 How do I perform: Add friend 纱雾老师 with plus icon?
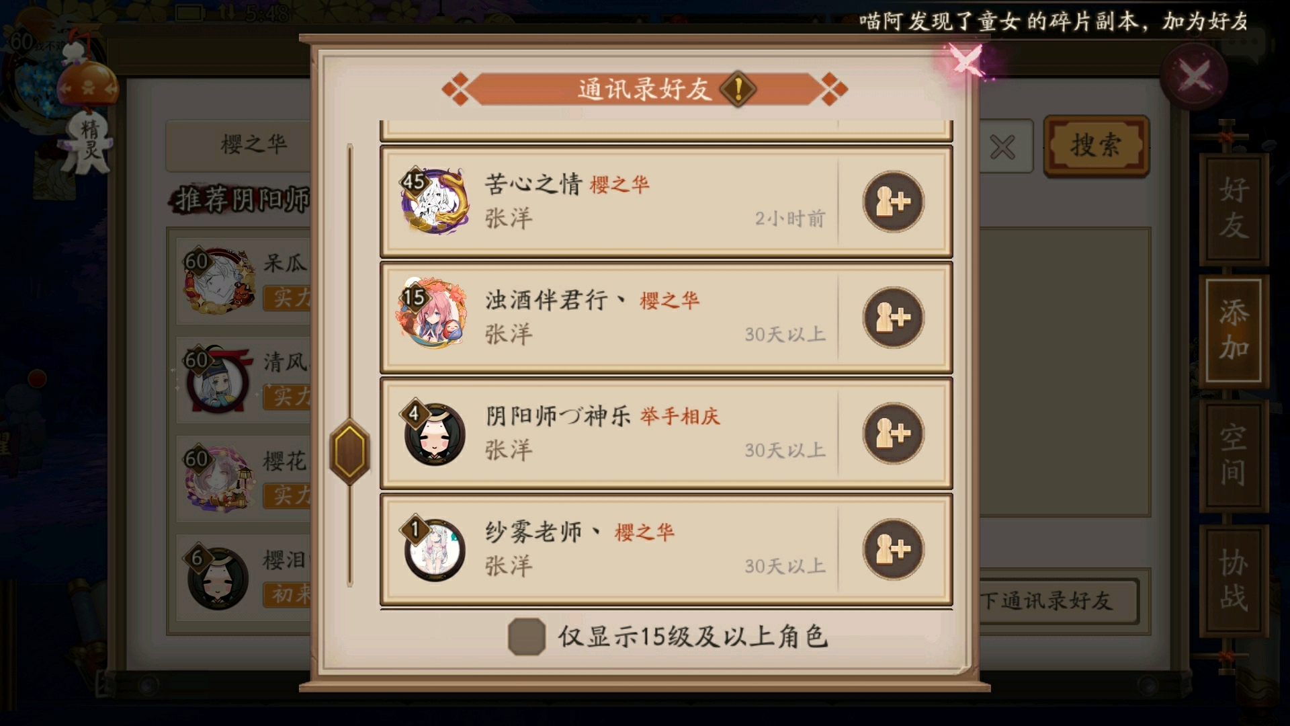pyautogui.click(x=893, y=549)
